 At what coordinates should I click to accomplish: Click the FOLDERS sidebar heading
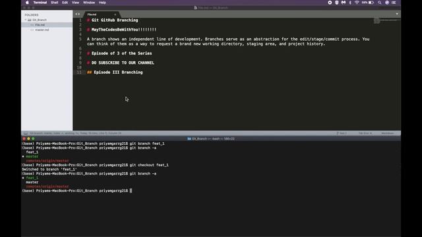(32, 14)
